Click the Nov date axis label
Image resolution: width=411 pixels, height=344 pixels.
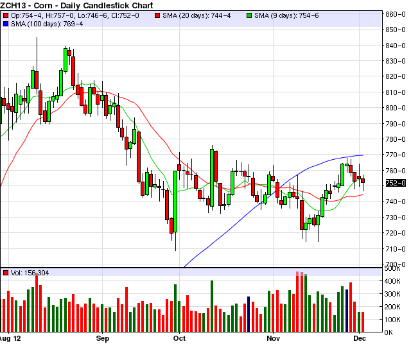[274, 338]
